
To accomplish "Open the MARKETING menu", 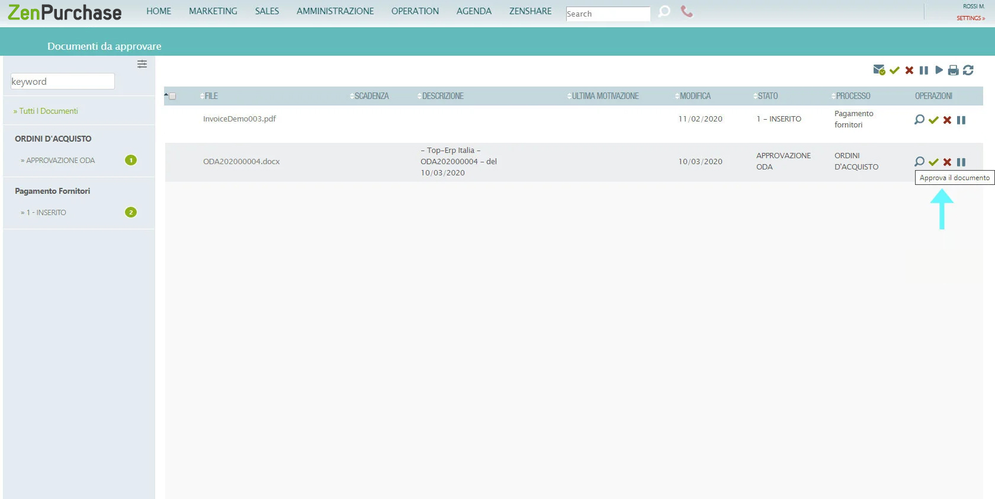I will tap(213, 11).
